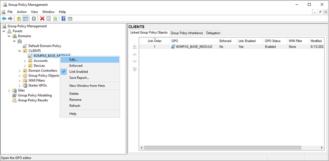The height and width of the screenshot is (161, 329).
Task: Open the View menu
Action: pos(34,12)
